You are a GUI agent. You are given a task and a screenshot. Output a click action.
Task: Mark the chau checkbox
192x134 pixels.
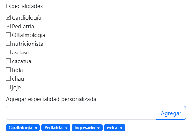click(x=8, y=78)
